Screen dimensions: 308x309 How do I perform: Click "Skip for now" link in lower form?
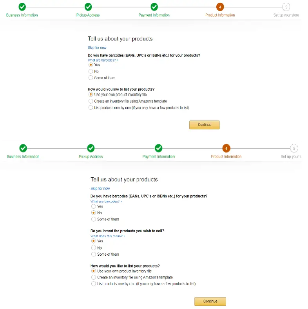[x=100, y=189]
